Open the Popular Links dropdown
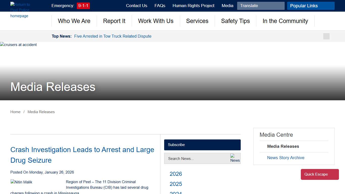The width and height of the screenshot is (345, 194). coord(311,6)
